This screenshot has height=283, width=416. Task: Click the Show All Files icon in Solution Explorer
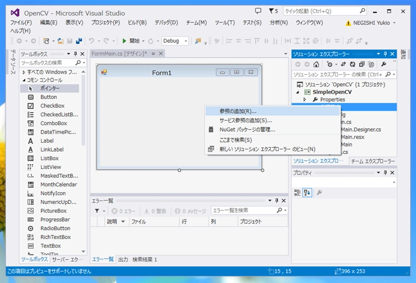click(371, 64)
